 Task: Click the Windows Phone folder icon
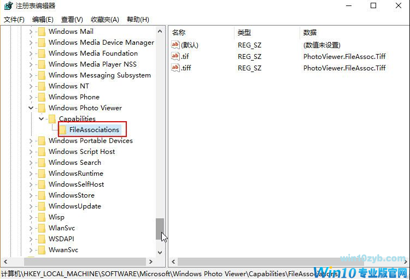42,97
